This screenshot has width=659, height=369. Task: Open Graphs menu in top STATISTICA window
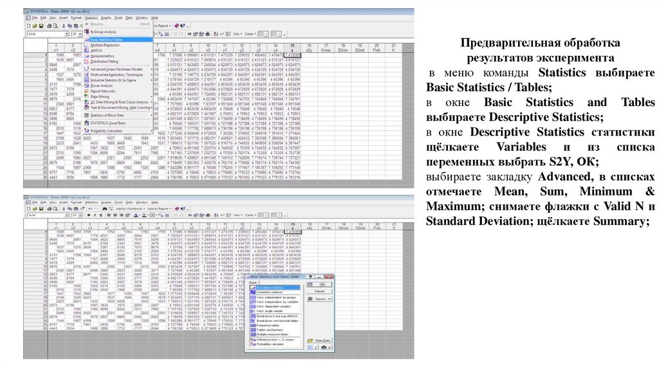click(106, 17)
